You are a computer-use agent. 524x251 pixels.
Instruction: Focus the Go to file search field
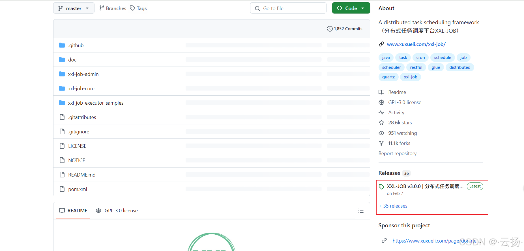[x=288, y=8]
